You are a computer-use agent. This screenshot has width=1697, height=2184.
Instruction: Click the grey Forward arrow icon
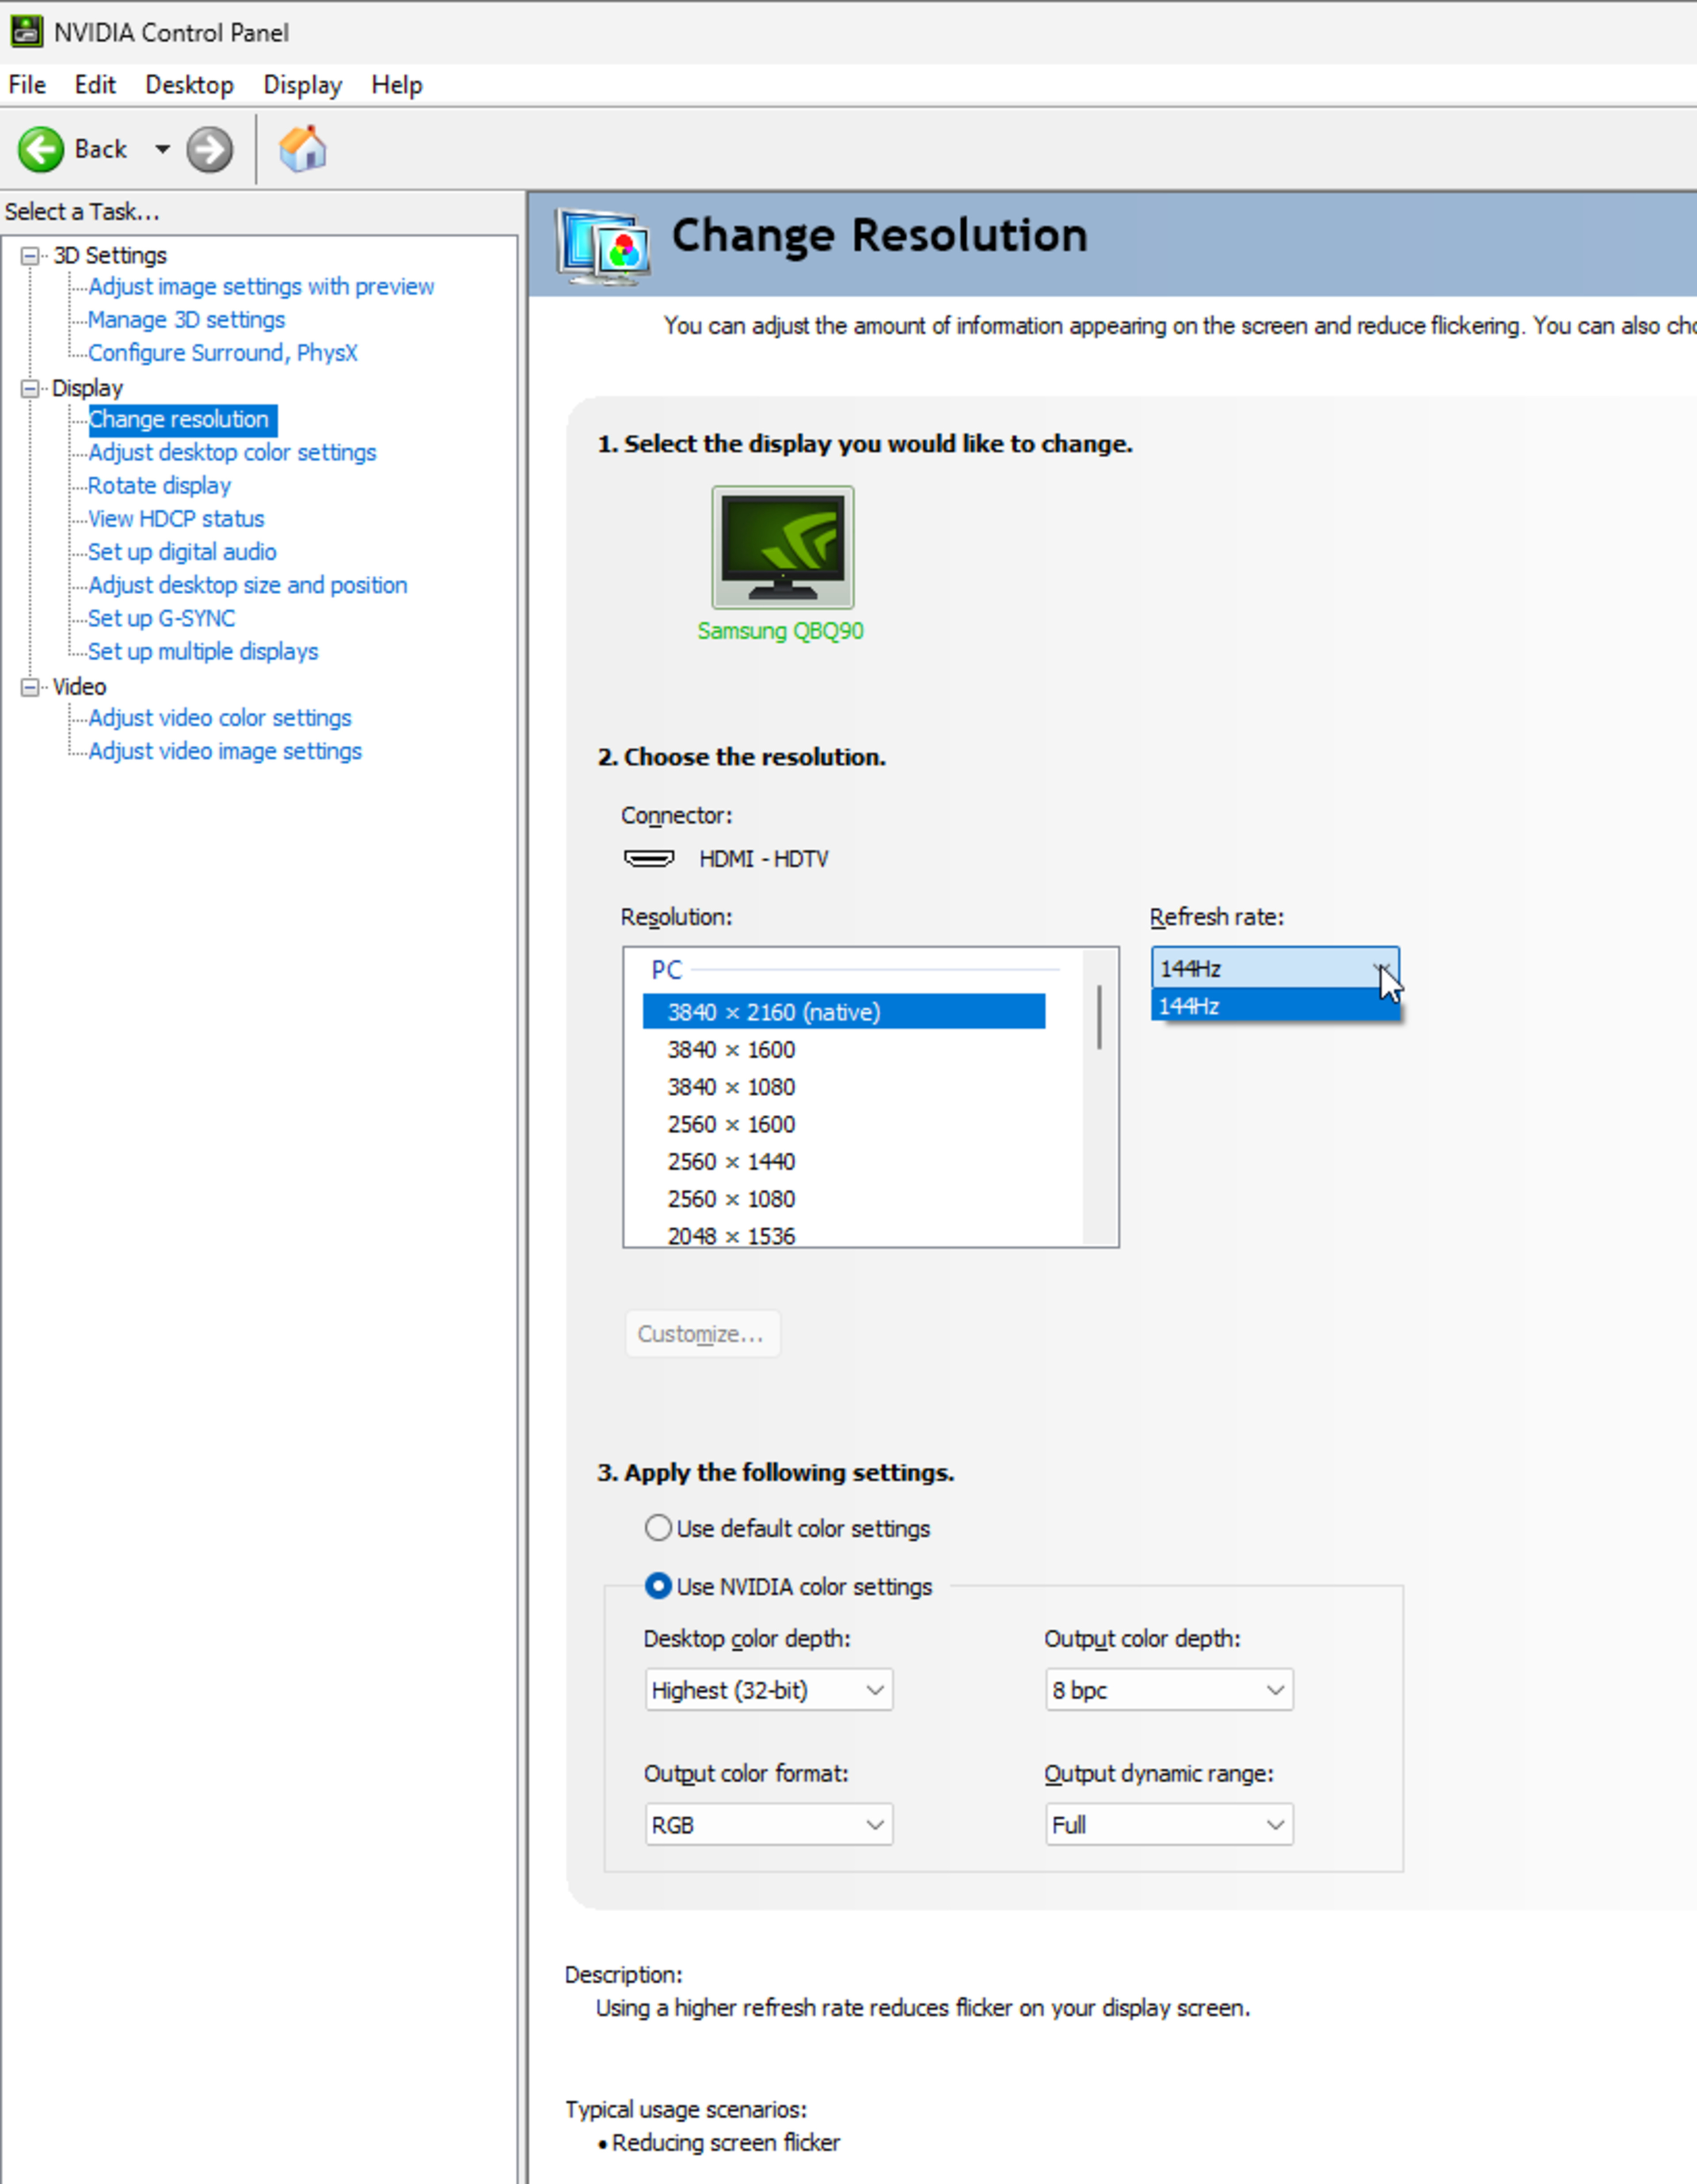[x=209, y=150]
